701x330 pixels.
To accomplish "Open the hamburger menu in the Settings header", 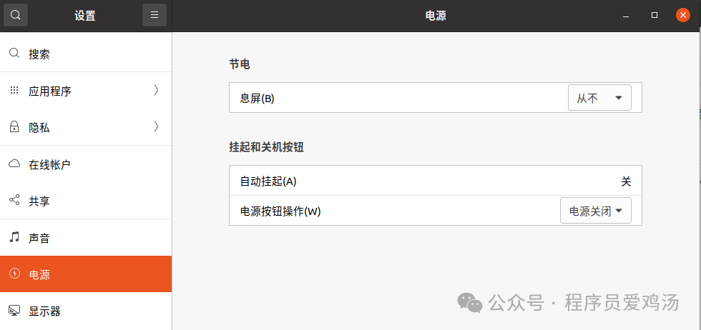I will click(154, 15).
